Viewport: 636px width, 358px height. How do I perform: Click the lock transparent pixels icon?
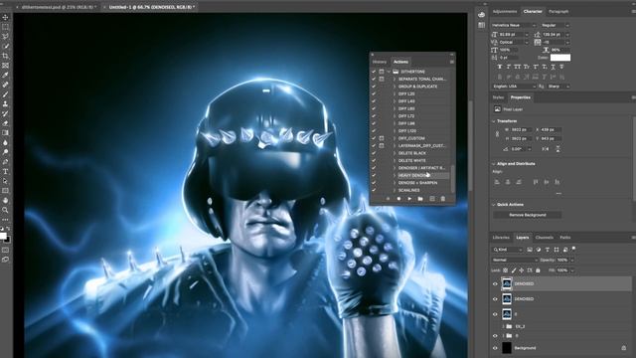click(506, 270)
